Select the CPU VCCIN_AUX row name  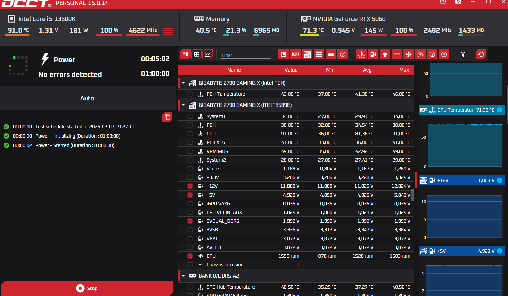[224, 212]
